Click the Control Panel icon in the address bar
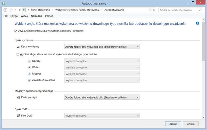 coord(25,10)
